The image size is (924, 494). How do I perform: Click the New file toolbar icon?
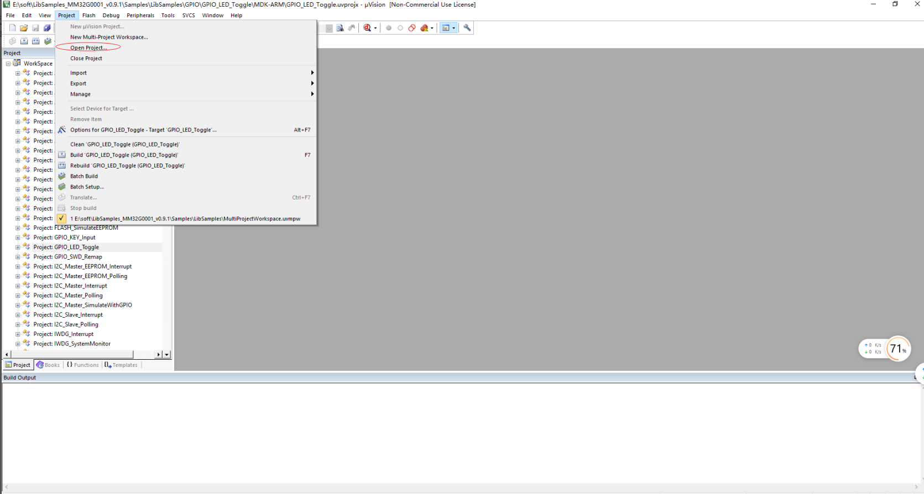pyautogui.click(x=12, y=28)
